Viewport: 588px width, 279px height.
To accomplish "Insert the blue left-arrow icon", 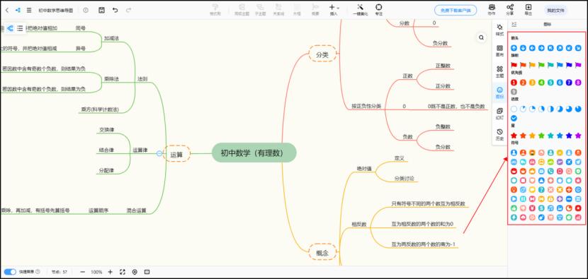I will (532, 48).
